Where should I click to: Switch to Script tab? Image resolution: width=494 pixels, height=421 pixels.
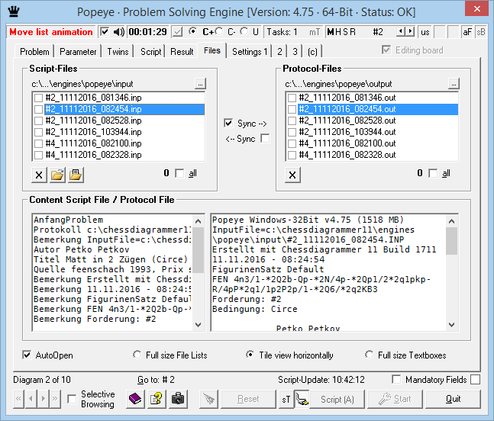150,52
